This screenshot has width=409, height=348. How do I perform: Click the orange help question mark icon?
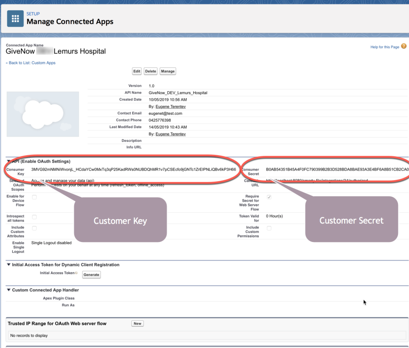pos(403,46)
